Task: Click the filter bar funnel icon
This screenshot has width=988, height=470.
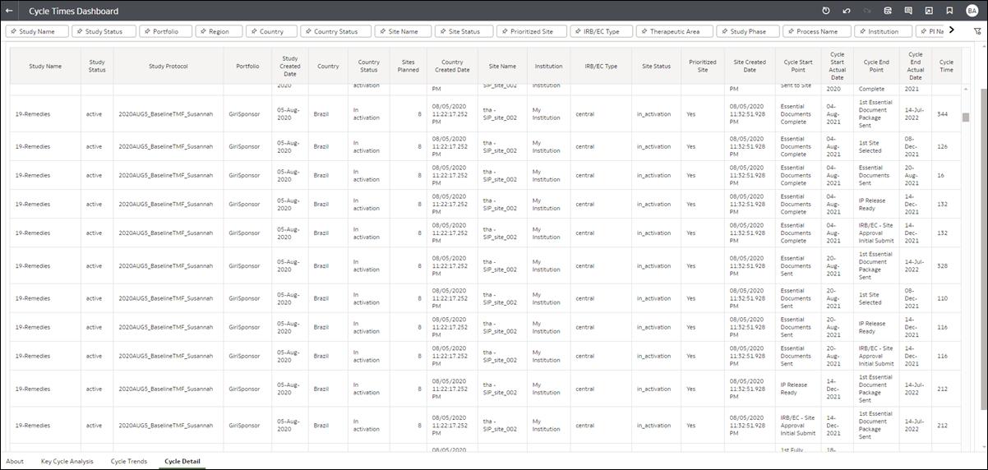Action: 977,31
